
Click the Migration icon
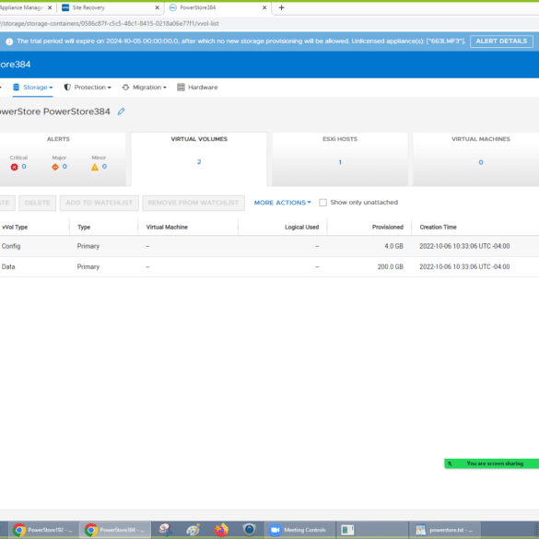coord(126,88)
